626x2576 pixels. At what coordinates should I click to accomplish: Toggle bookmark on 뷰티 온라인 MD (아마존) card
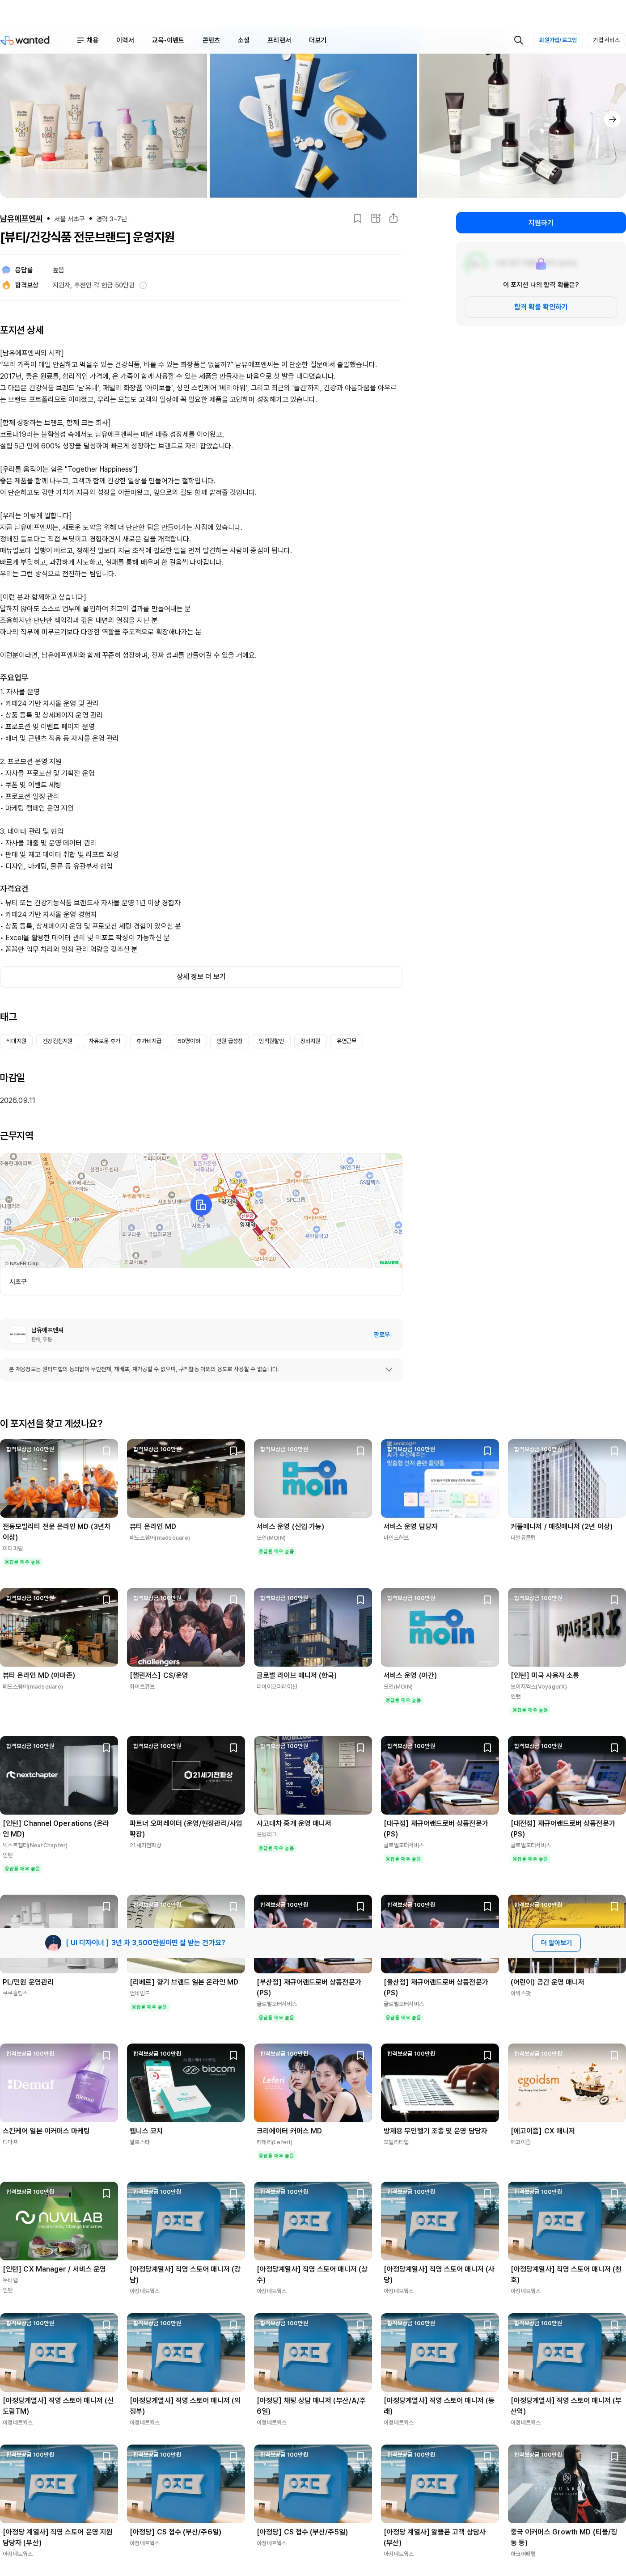point(106,1600)
